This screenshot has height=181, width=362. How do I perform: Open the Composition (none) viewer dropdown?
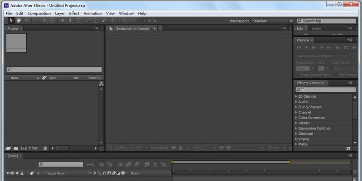point(154,29)
